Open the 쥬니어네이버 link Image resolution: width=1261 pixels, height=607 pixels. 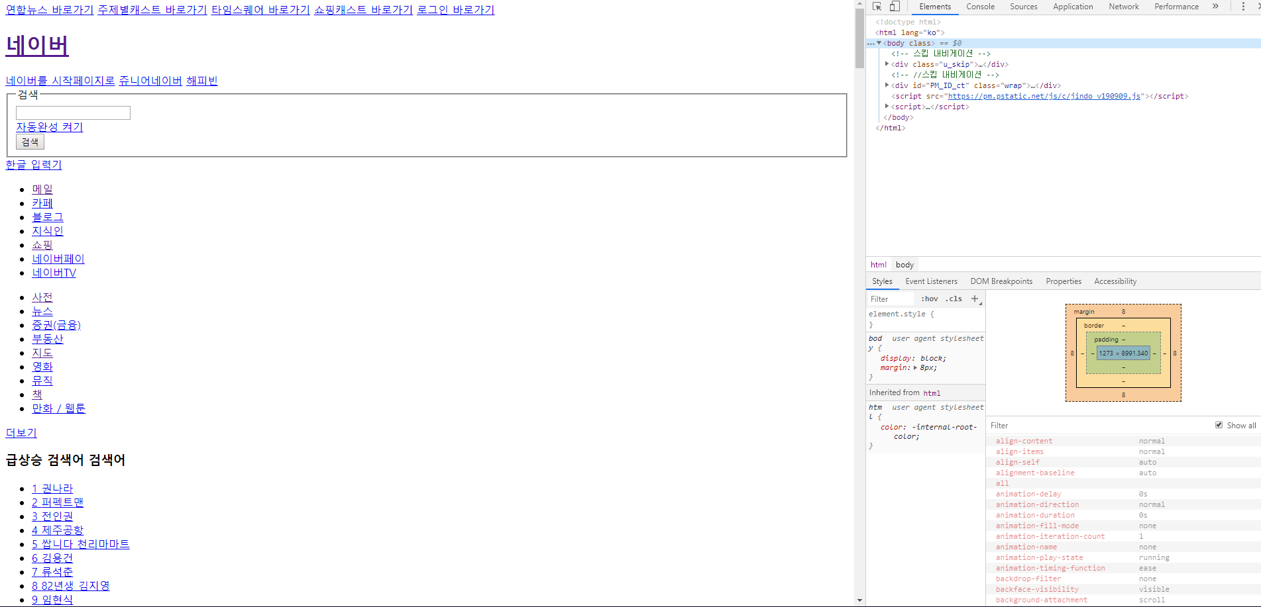click(150, 81)
